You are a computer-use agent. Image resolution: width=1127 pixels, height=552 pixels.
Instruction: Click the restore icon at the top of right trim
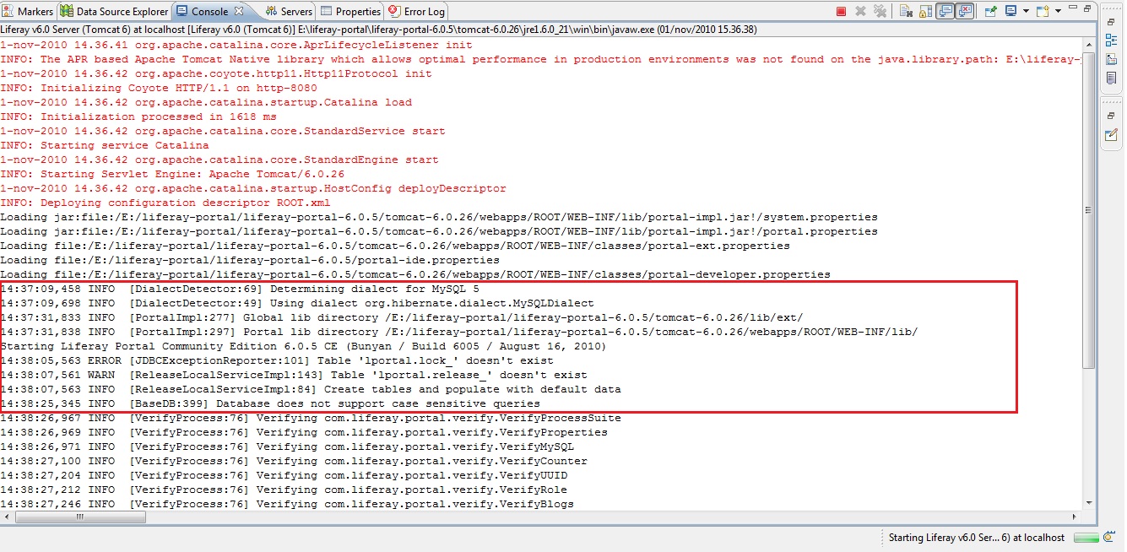point(1111,21)
